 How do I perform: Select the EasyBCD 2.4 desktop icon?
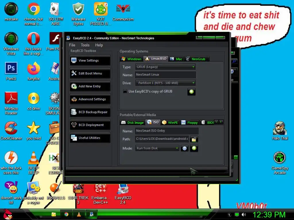click(123, 194)
